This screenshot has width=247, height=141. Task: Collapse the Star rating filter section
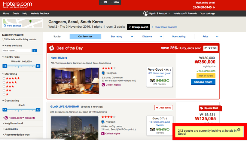[x=9, y=74]
